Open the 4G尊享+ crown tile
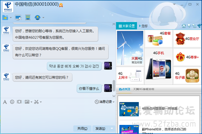 187,57
